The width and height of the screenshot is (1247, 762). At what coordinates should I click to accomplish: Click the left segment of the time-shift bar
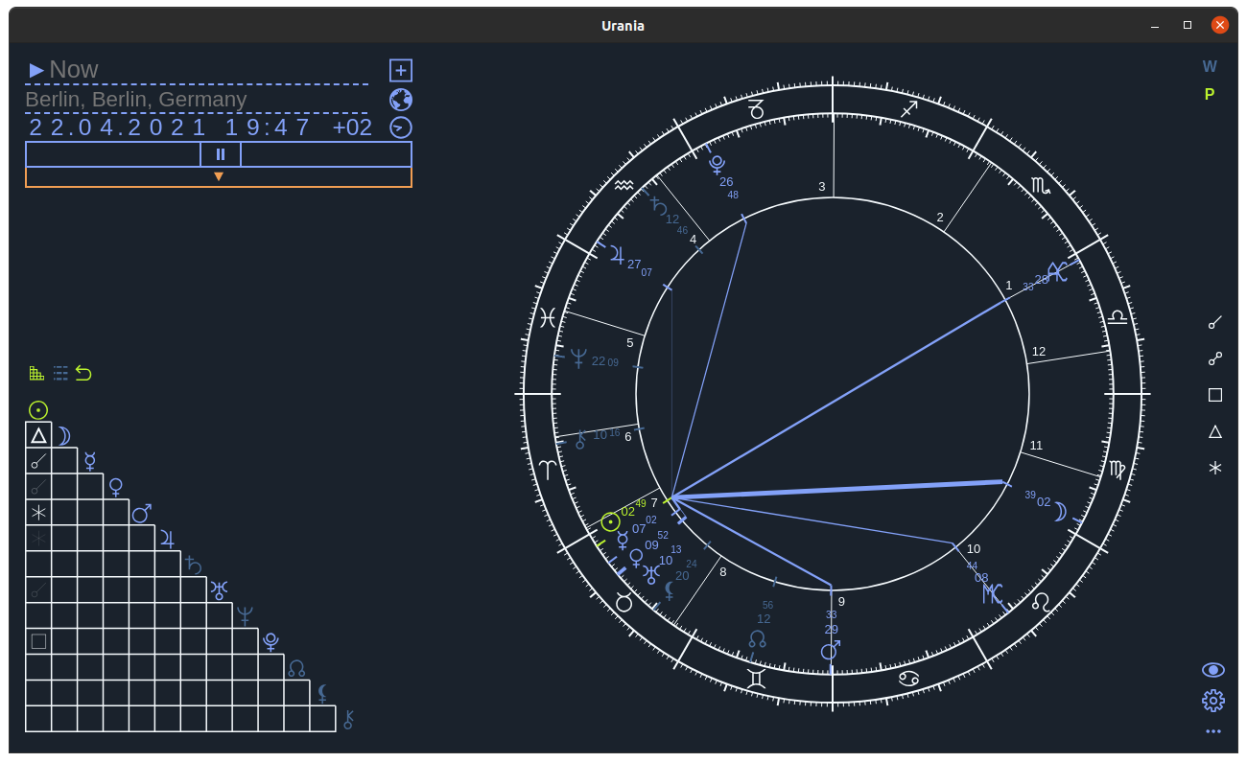pyautogui.click(x=113, y=154)
